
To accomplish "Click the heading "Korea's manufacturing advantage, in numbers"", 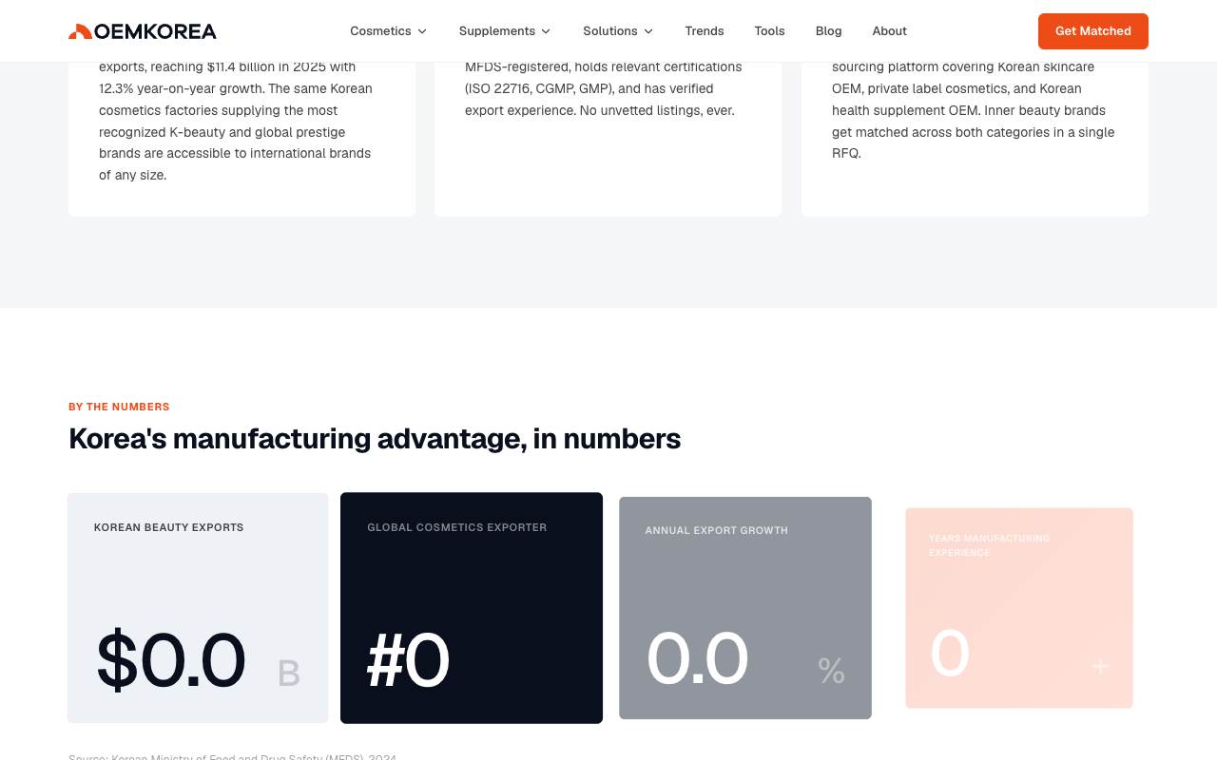I will pos(375,439).
